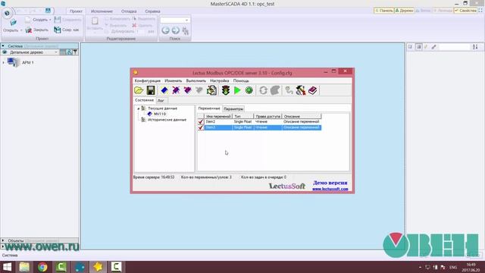Uncheck the Item2 variable checkbox
This screenshot has width=485, height=273.
pos(200,121)
